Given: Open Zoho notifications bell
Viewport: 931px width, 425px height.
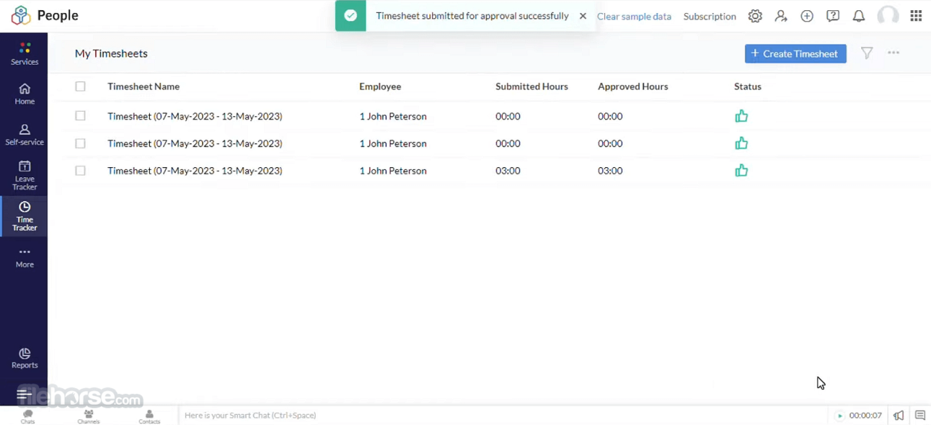Looking at the screenshot, I should (858, 15).
